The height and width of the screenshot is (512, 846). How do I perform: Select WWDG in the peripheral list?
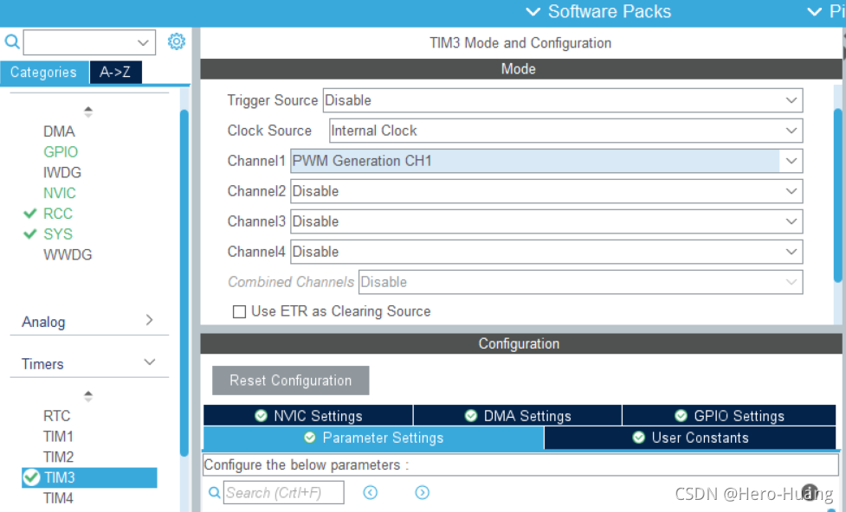pyautogui.click(x=68, y=254)
